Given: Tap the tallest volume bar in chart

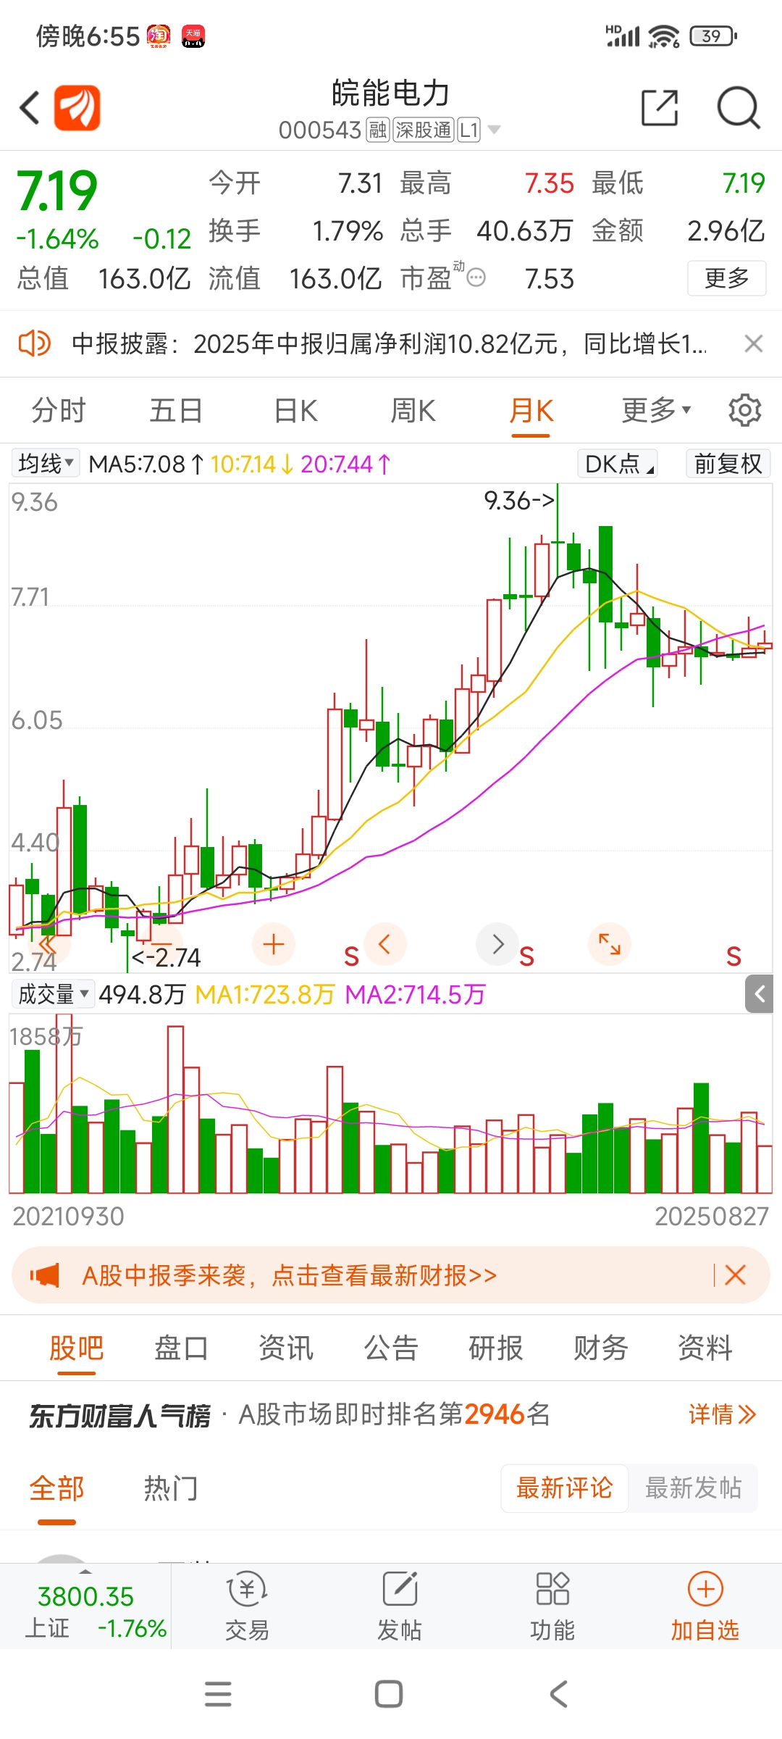Looking at the screenshot, I should click(x=64, y=1104).
